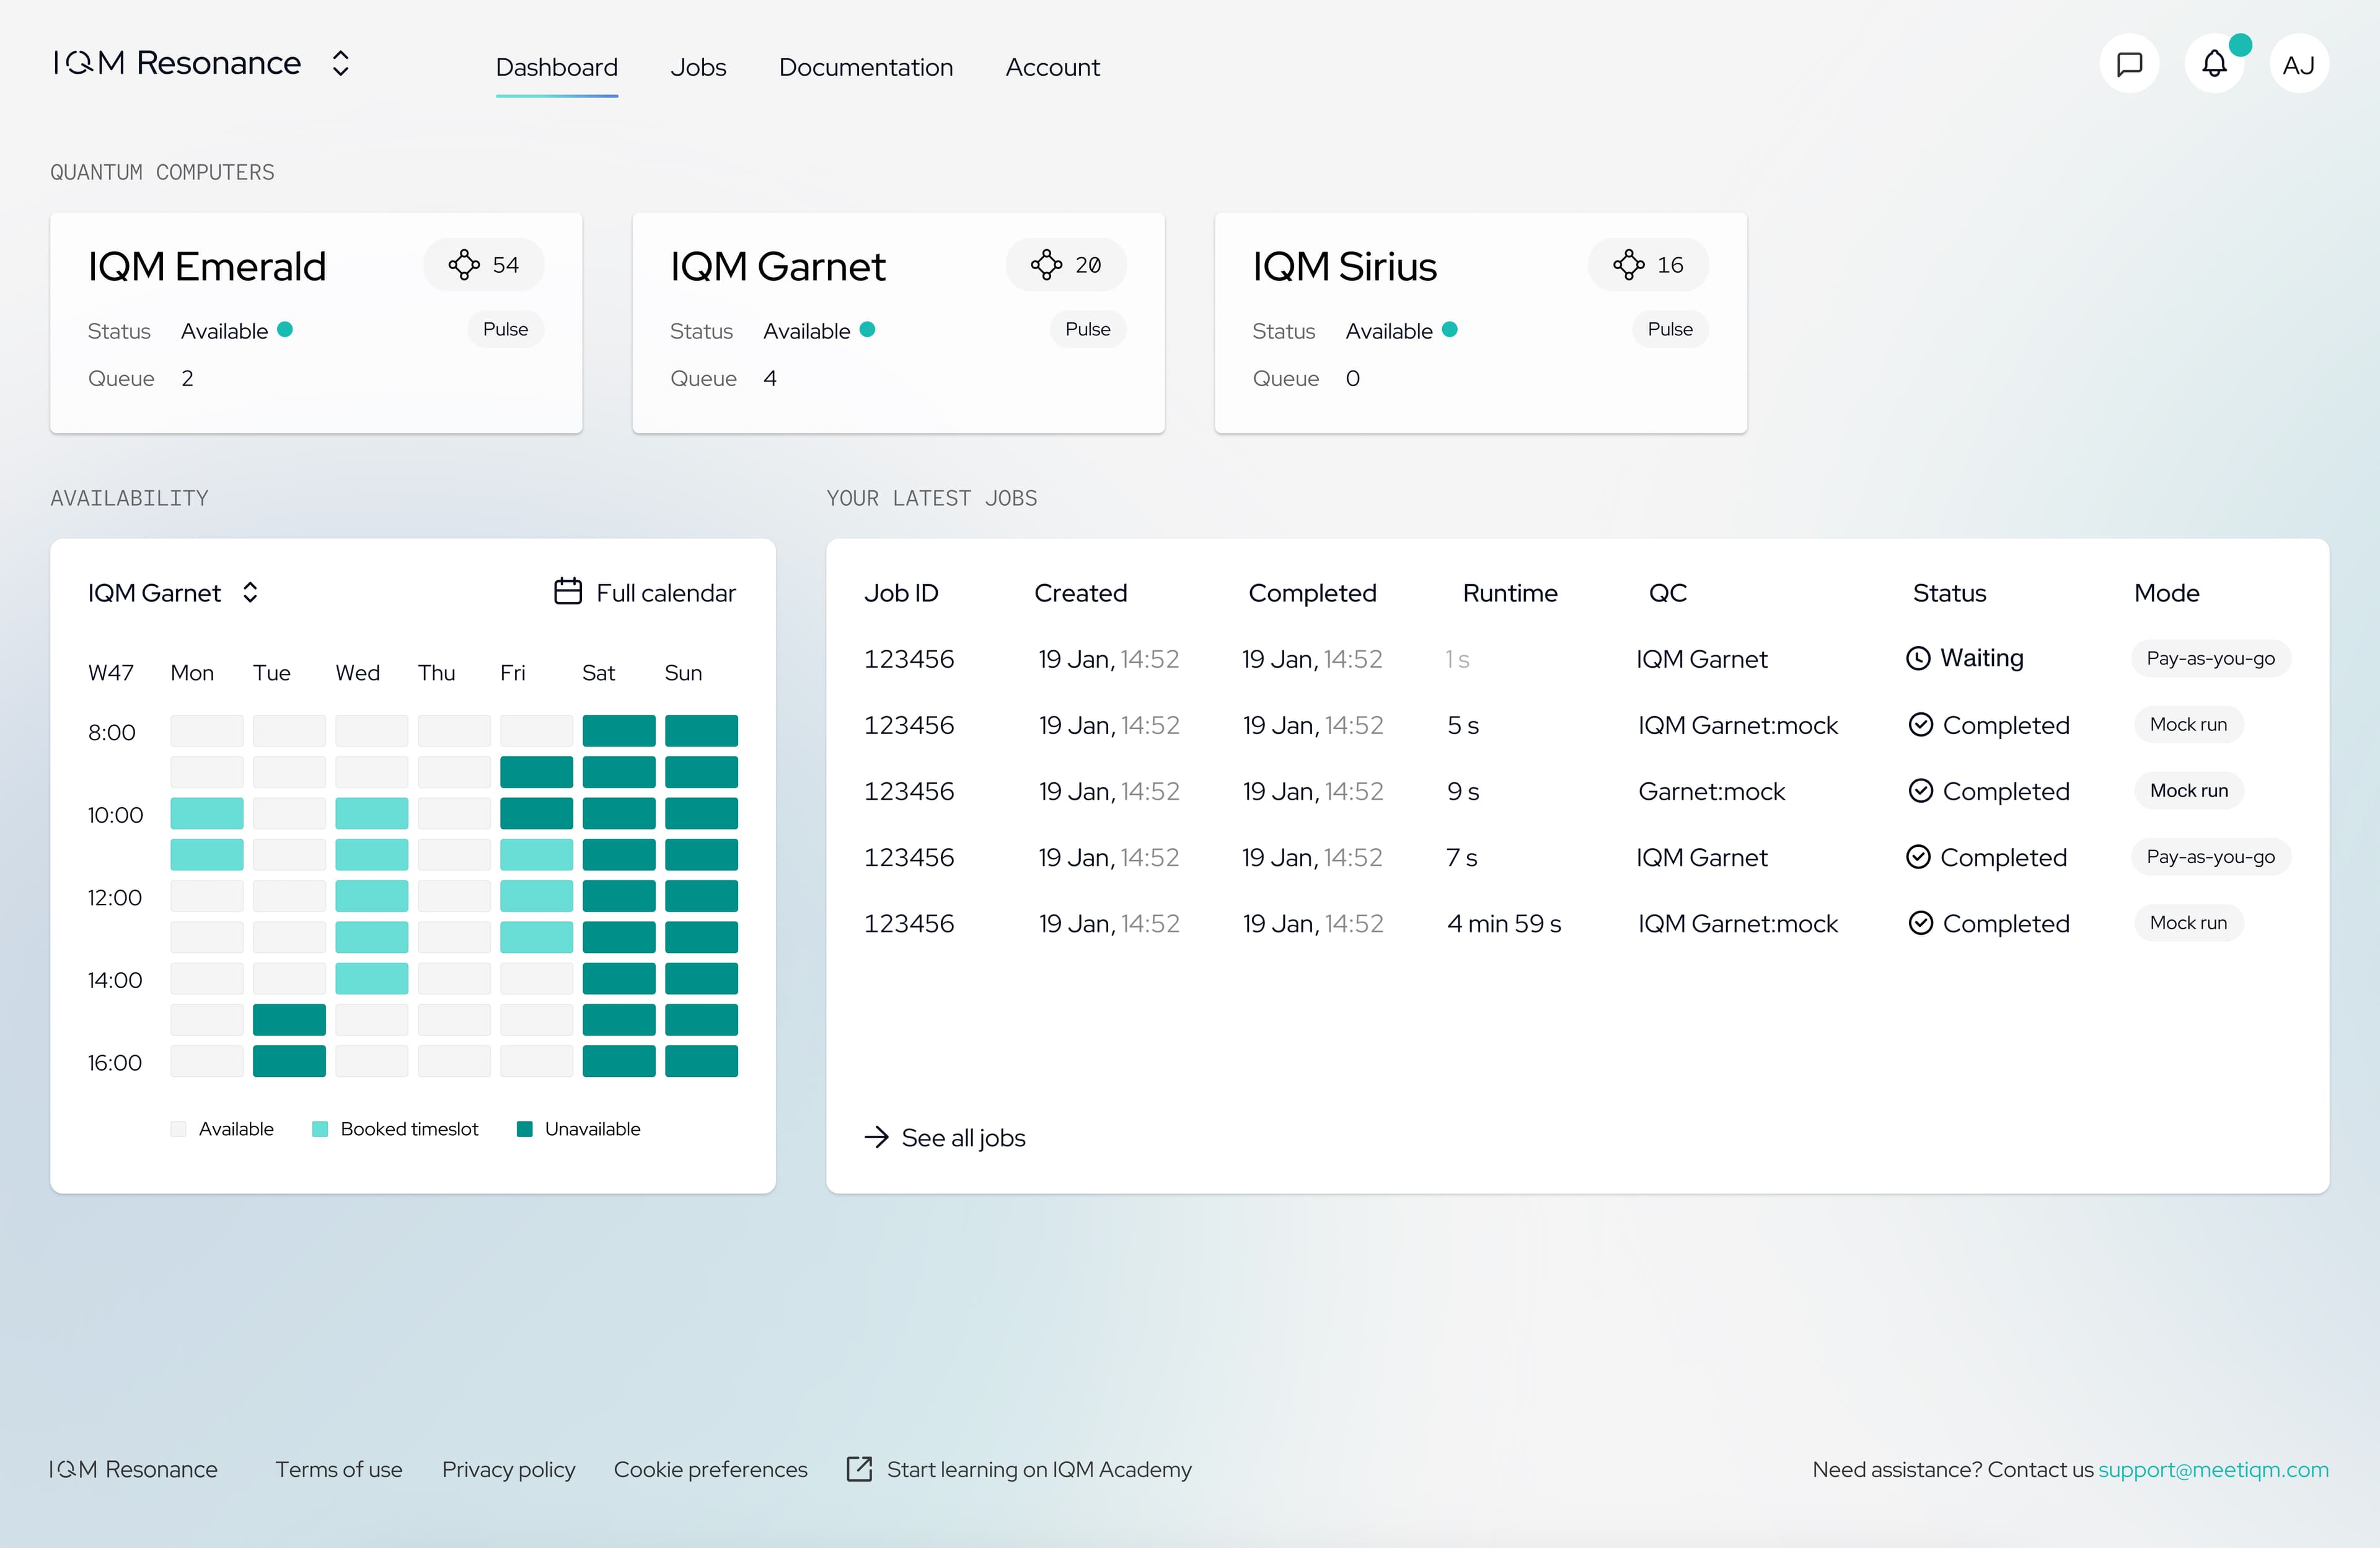Open the chat messages icon

click(x=2130, y=64)
